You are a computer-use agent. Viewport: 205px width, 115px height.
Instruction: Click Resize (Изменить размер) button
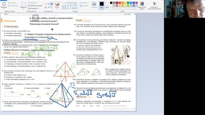click(x=35, y=6)
